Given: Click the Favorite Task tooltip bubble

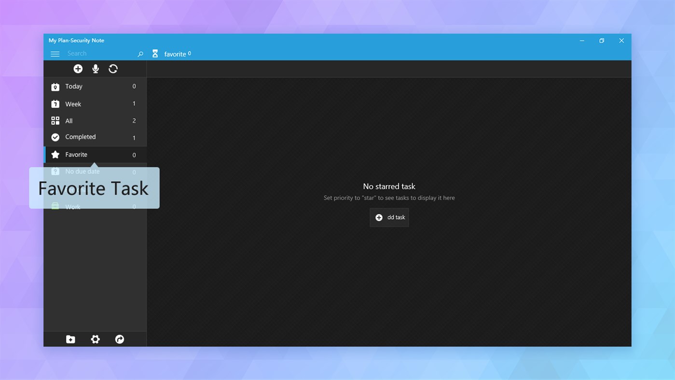Looking at the screenshot, I should 94,188.
